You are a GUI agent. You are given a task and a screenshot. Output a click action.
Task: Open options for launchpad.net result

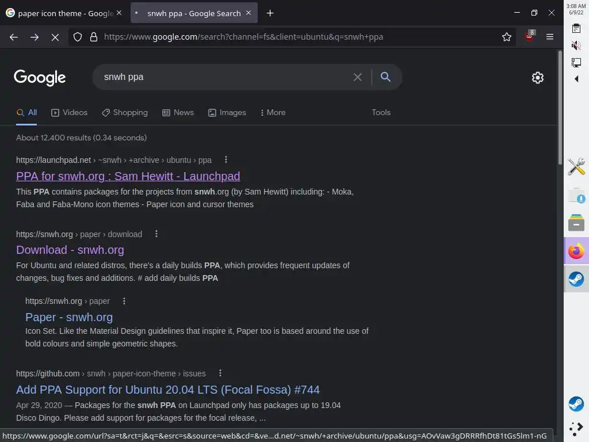tap(225, 160)
